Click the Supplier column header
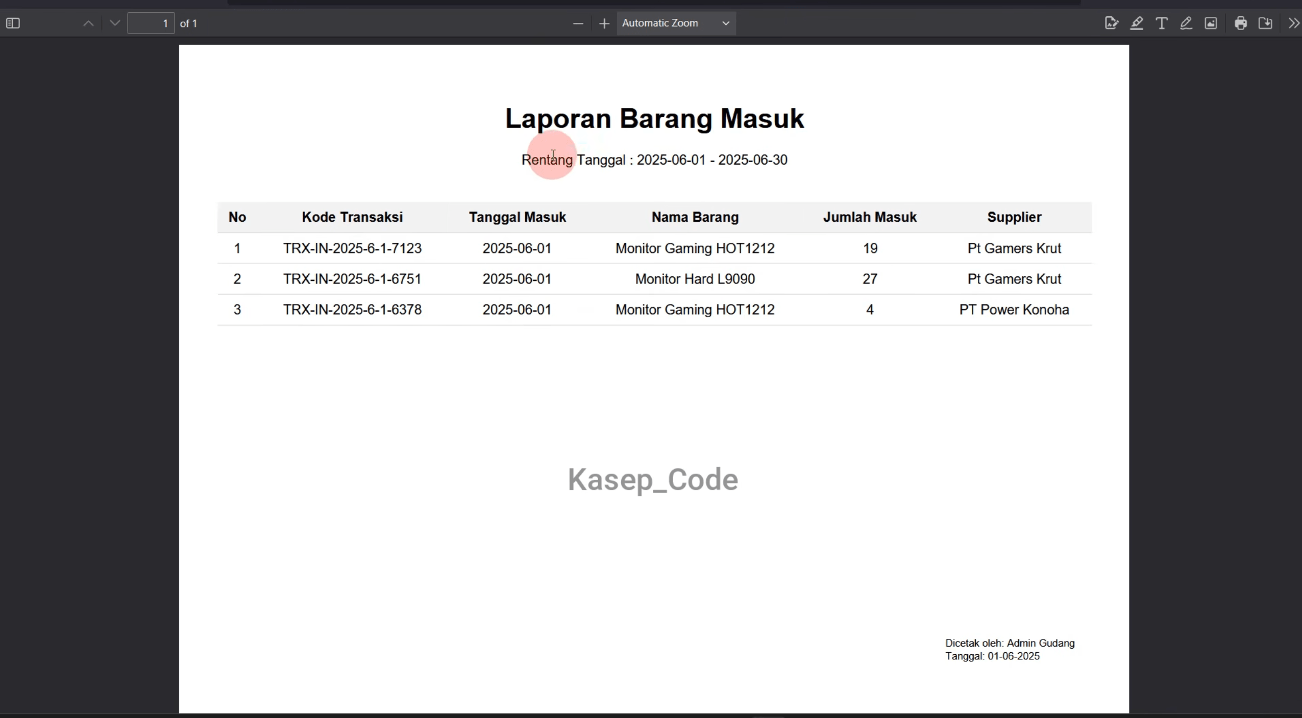Image resolution: width=1302 pixels, height=718 pixels. pyautogui.click(x=1014, y=217)
